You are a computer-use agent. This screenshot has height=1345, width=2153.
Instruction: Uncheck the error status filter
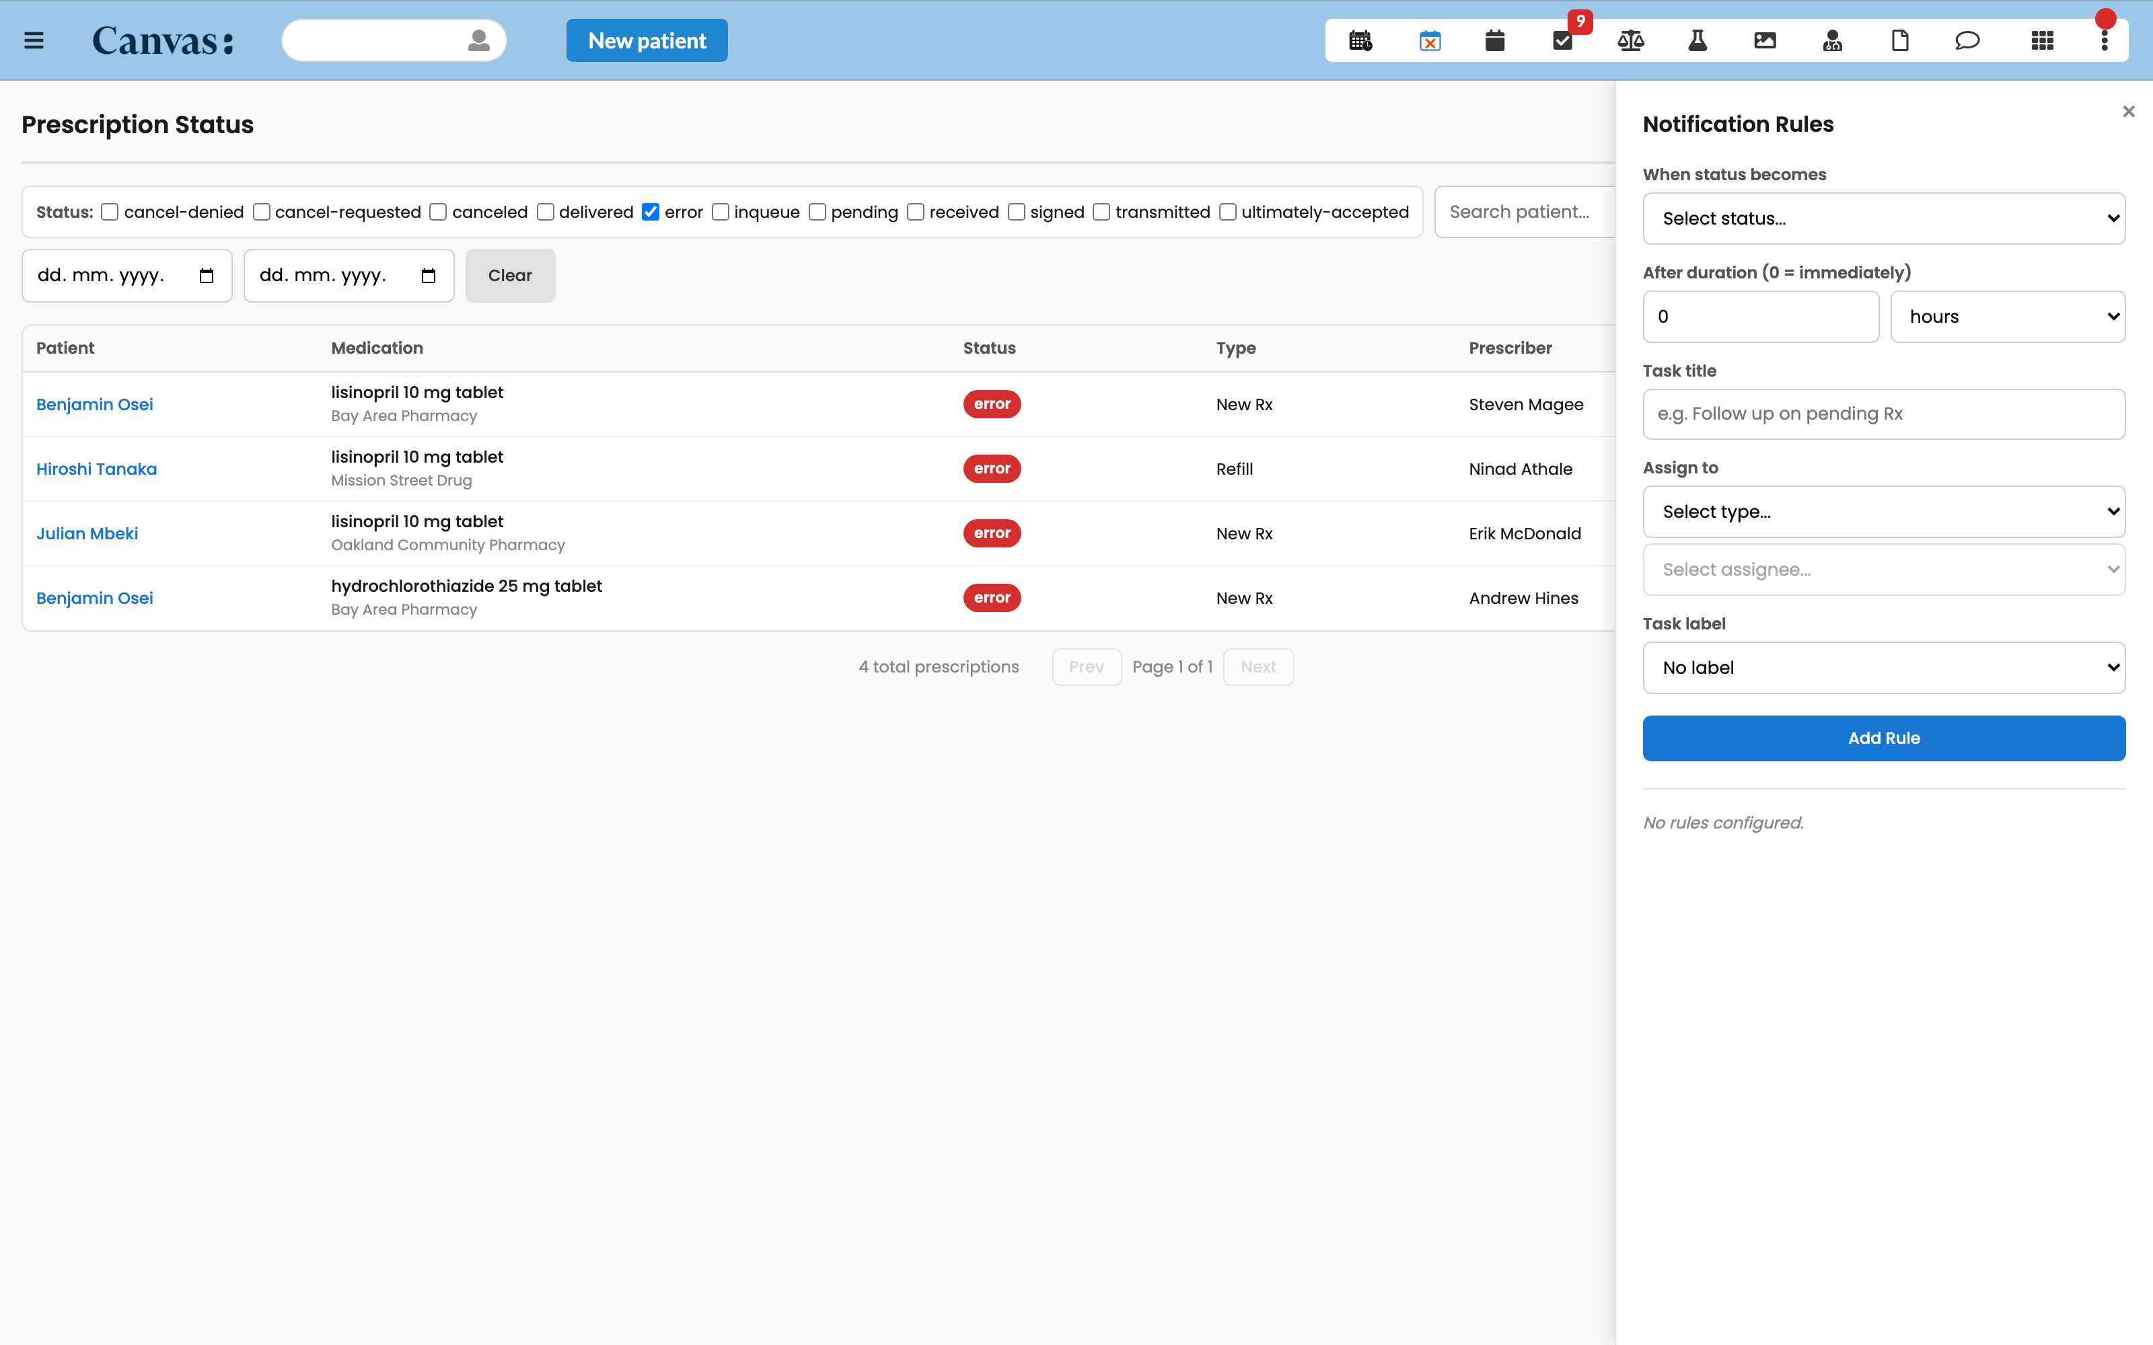pyautogui.click(x=651, y=212)
